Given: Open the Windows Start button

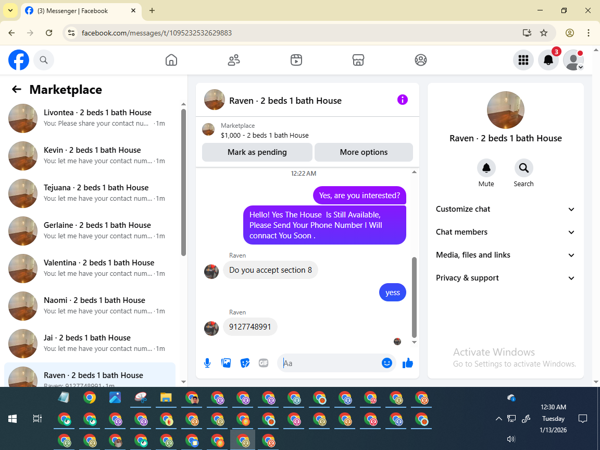Looking at the screenshot, I should (12, 419).
